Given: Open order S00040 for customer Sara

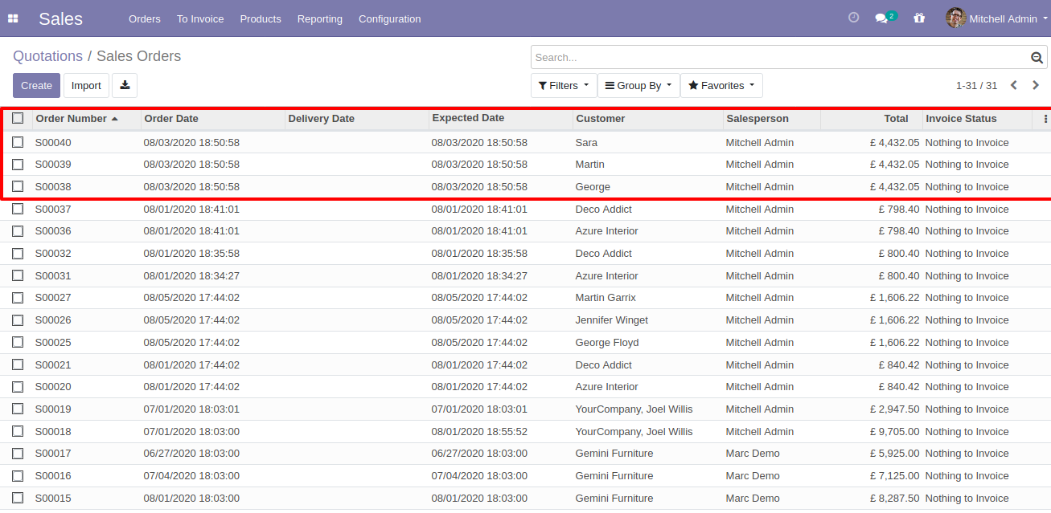Looking at the screenshot, I should (x=525, y=142).
